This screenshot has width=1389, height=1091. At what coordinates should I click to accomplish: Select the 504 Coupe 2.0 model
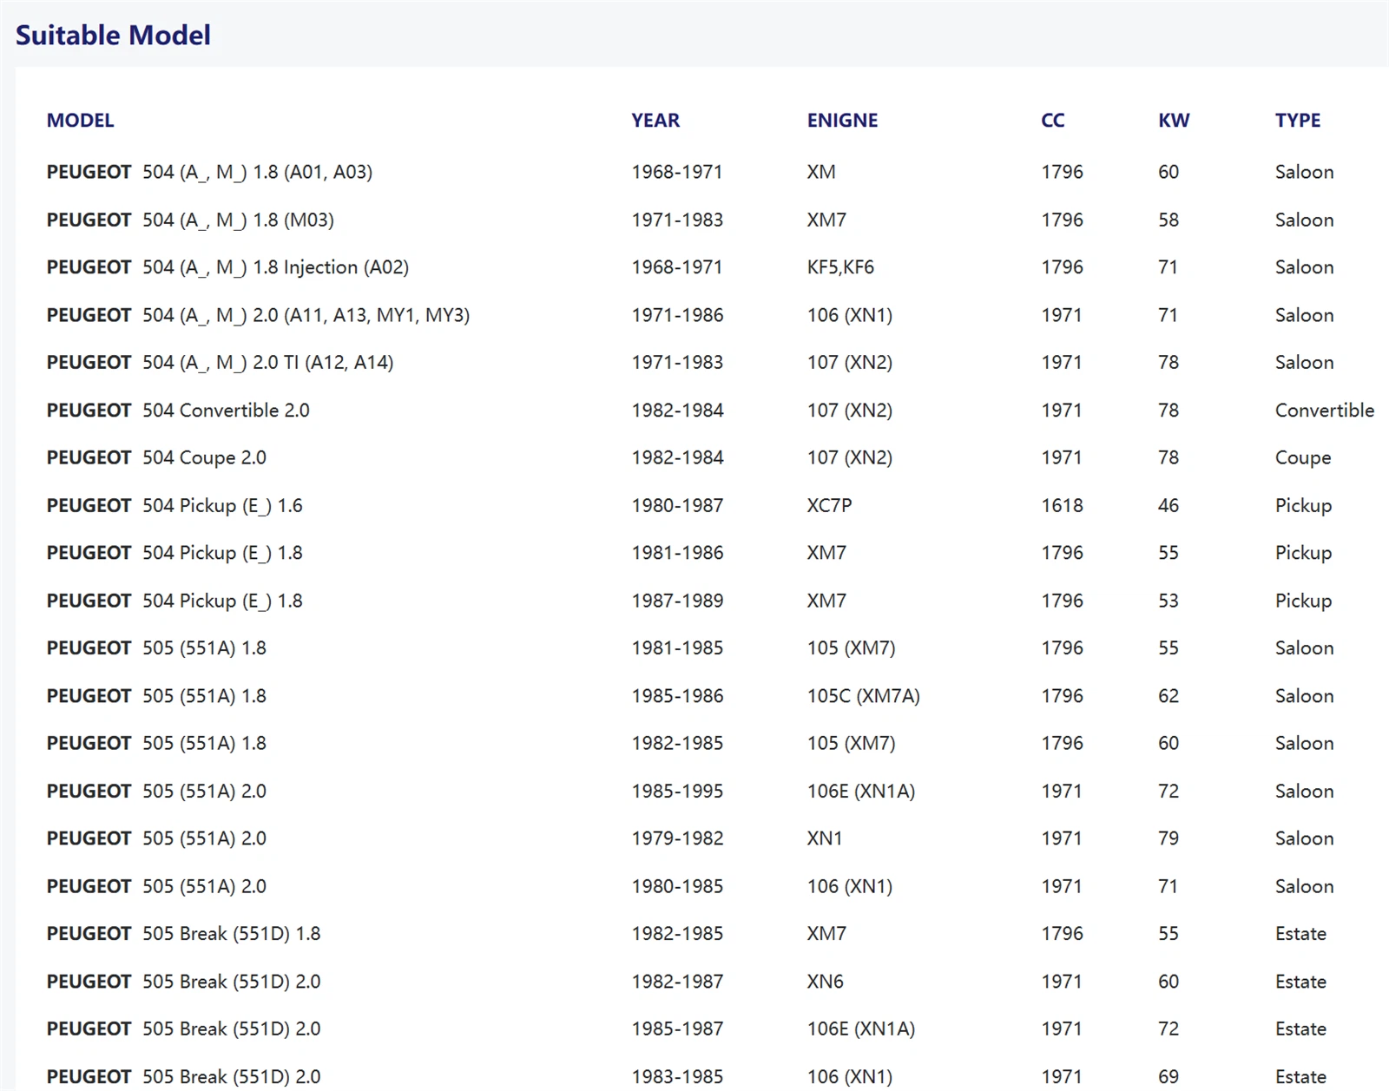(x=156, y=457)
